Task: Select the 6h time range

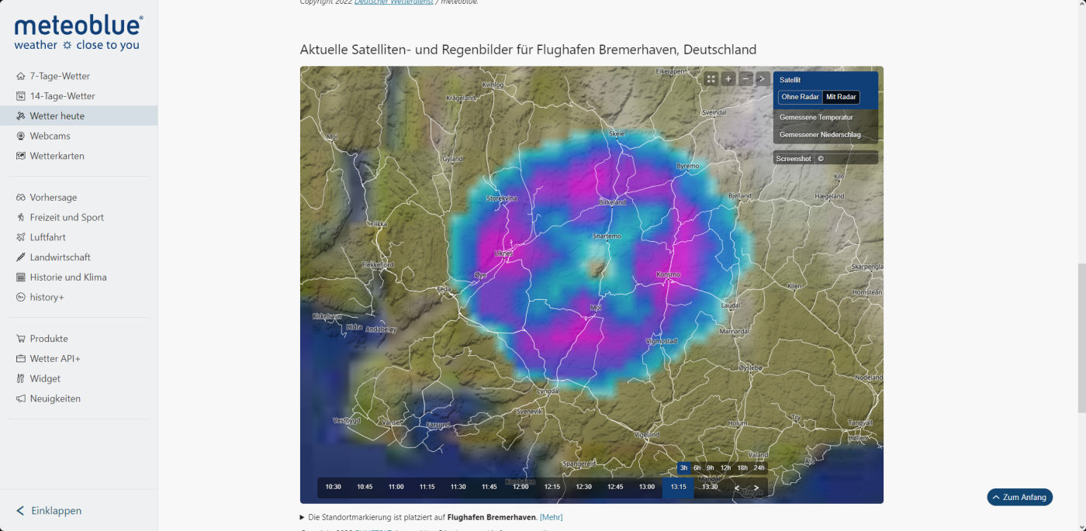Action: tap(697, 468)
